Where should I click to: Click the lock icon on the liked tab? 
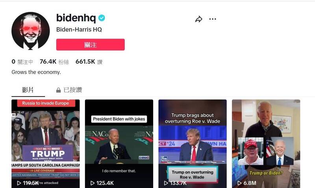point(58,90)
